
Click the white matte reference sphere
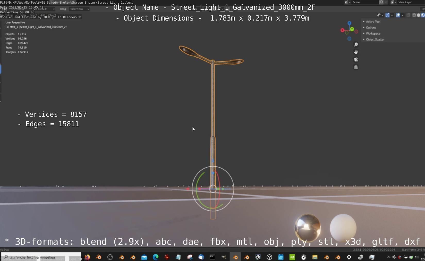(x=343, y=228)
